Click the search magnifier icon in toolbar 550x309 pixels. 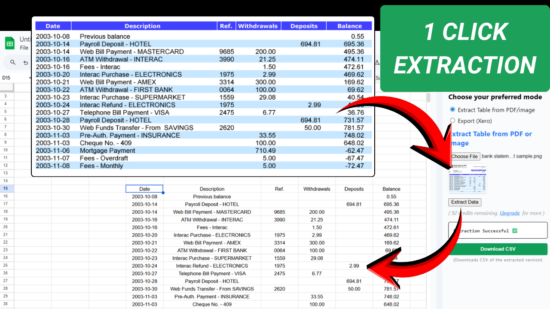tap(13, 63)
